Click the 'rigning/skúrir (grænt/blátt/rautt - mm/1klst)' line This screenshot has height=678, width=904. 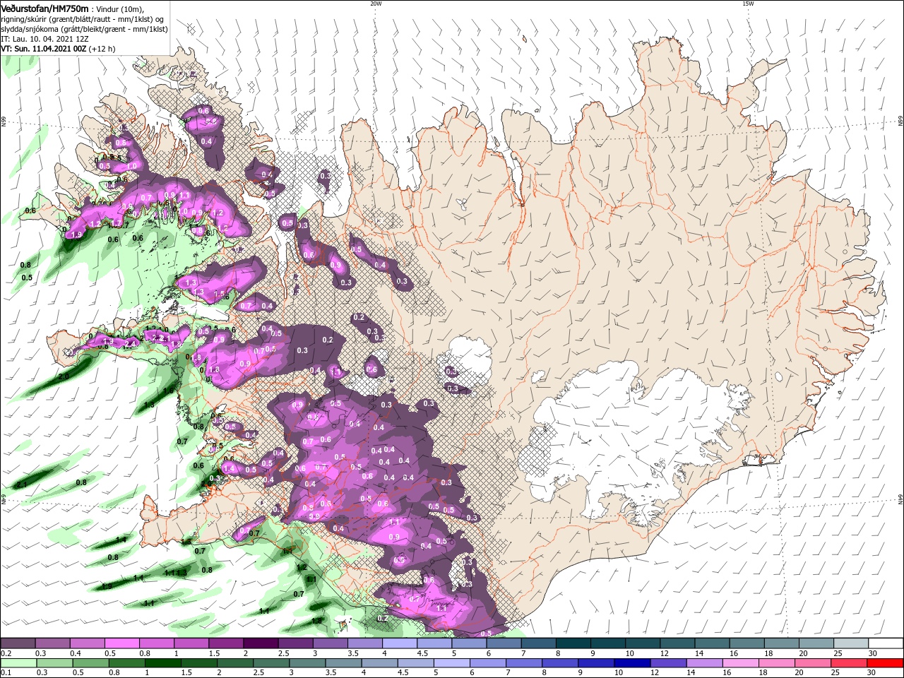pos(83,19)
